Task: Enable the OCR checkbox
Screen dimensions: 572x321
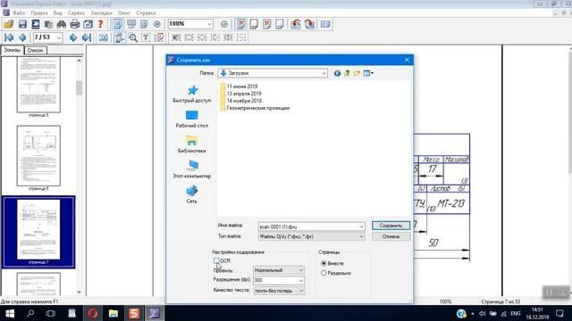Action: pos(216,260)
